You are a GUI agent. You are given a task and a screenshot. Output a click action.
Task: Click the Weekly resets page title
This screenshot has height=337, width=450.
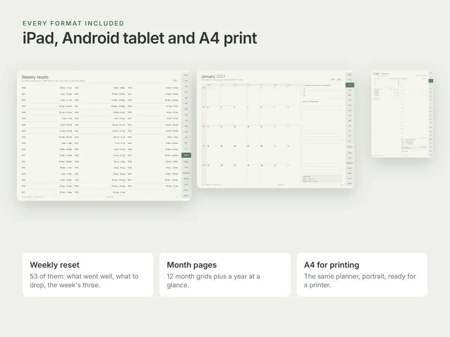coord(35,77)
